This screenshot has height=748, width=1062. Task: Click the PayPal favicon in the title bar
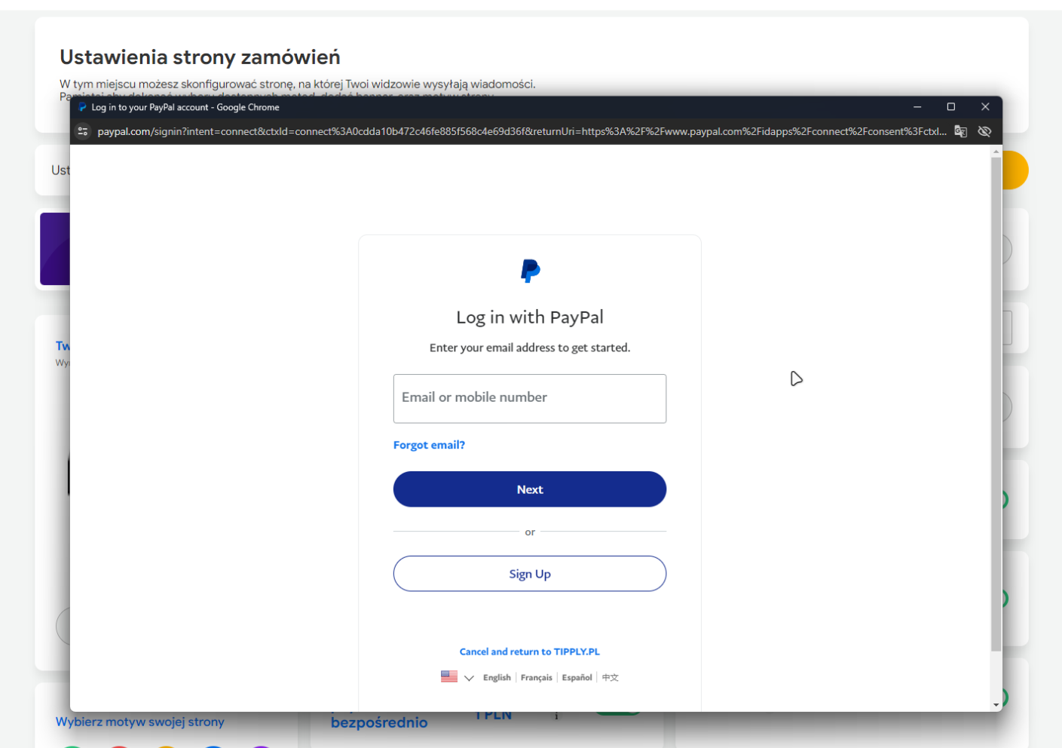coord(82,107)
